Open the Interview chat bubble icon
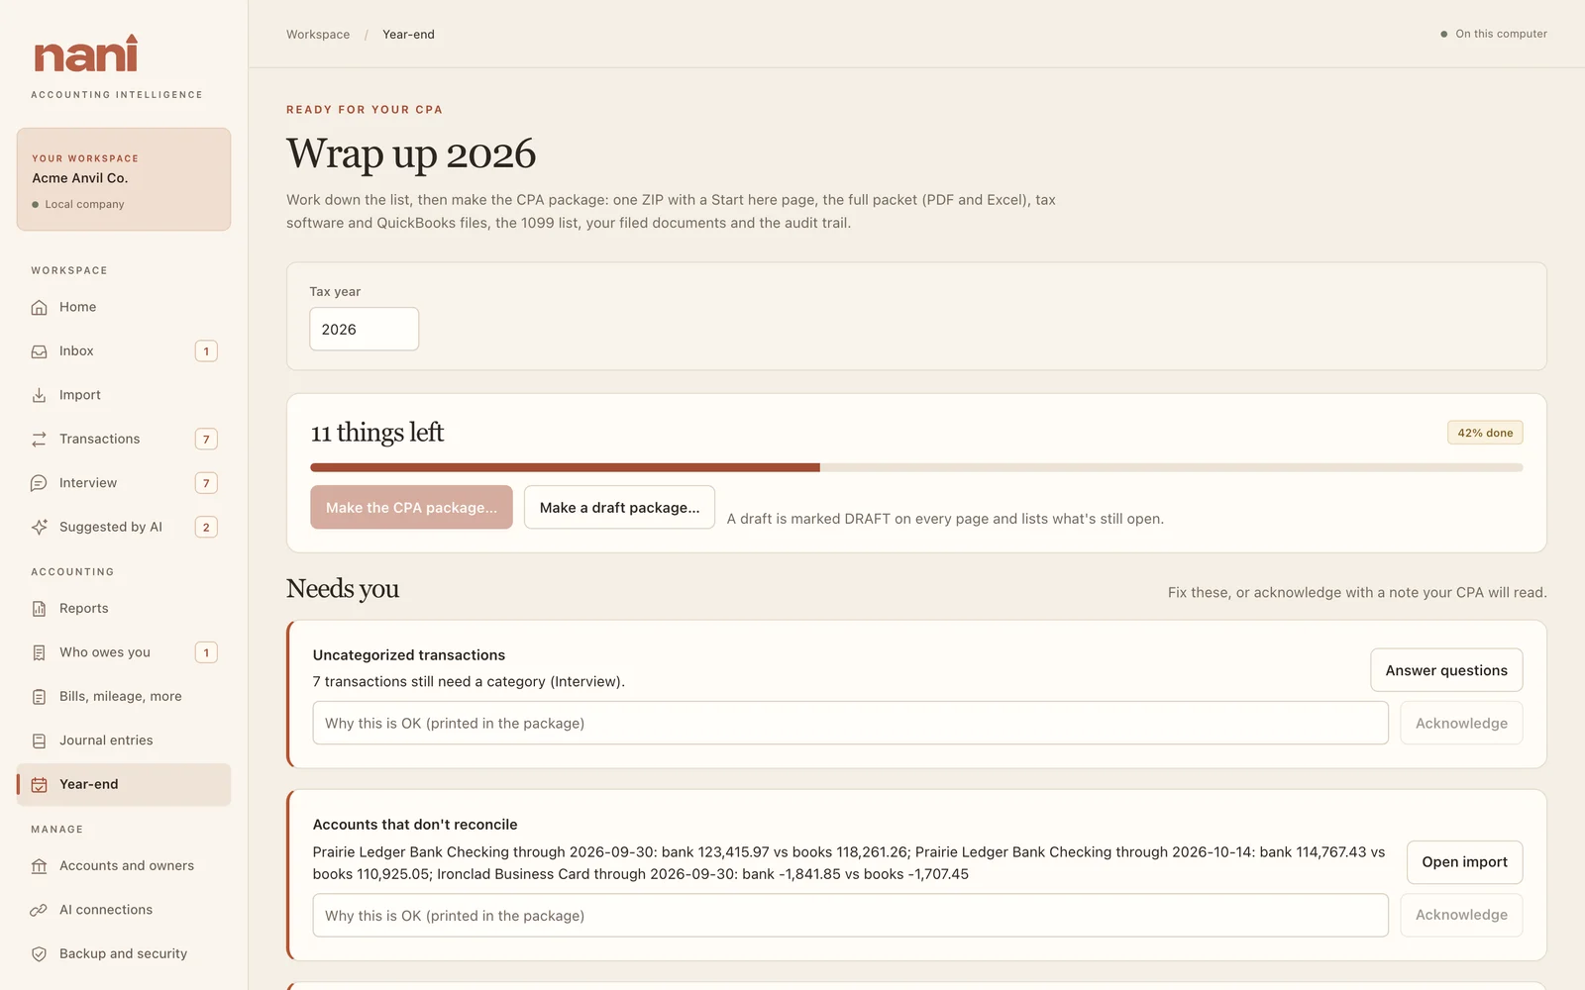The height and width of the screenshot is (990, 1585). (39, 483)
